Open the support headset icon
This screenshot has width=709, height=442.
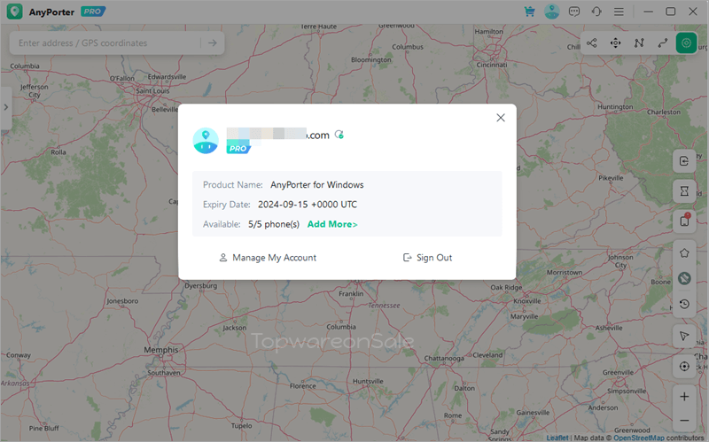click(596, 12)
